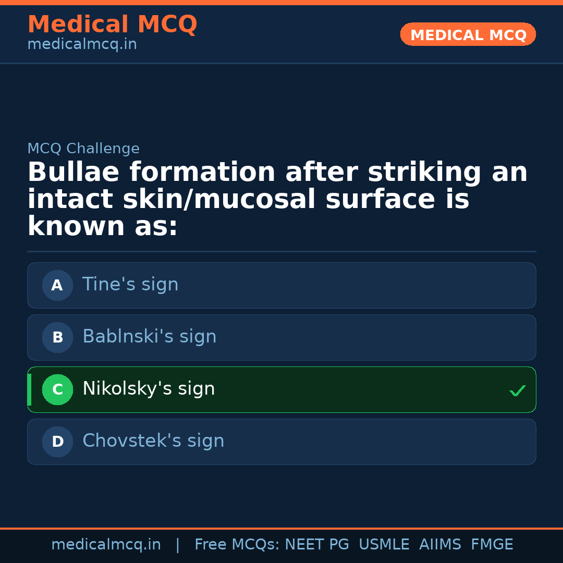Pick the Bablnski's sign answer text
Image resolution: width=563 pixels, height=563 pixels.
tap(149, 337)
